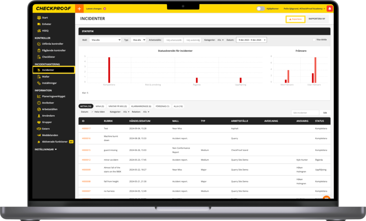Check the Visa dolda checkbox
This screenshot has height=221, width=366.
click(x=314, y=40)
